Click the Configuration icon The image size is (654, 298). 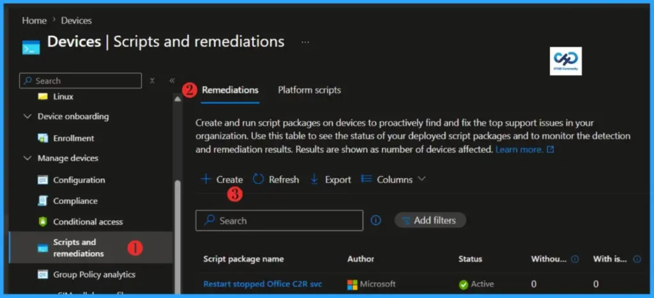(x=43, y=180)
